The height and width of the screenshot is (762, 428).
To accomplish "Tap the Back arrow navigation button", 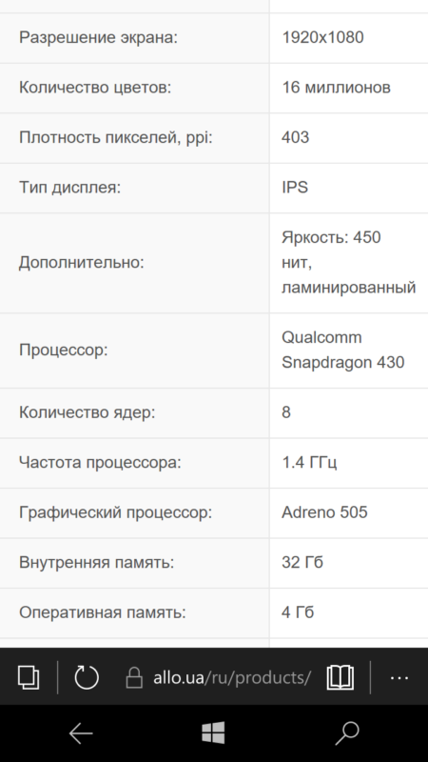I will (81, 732).
